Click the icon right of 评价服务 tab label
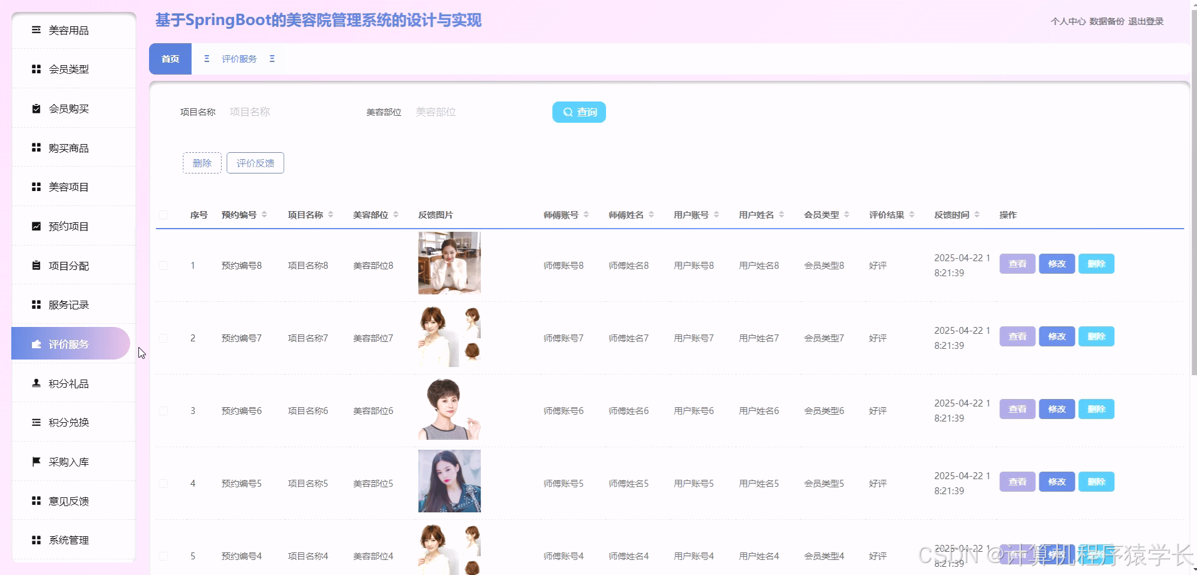The image size is (1197, 575). pyautogui.click(x=272, y=59)
